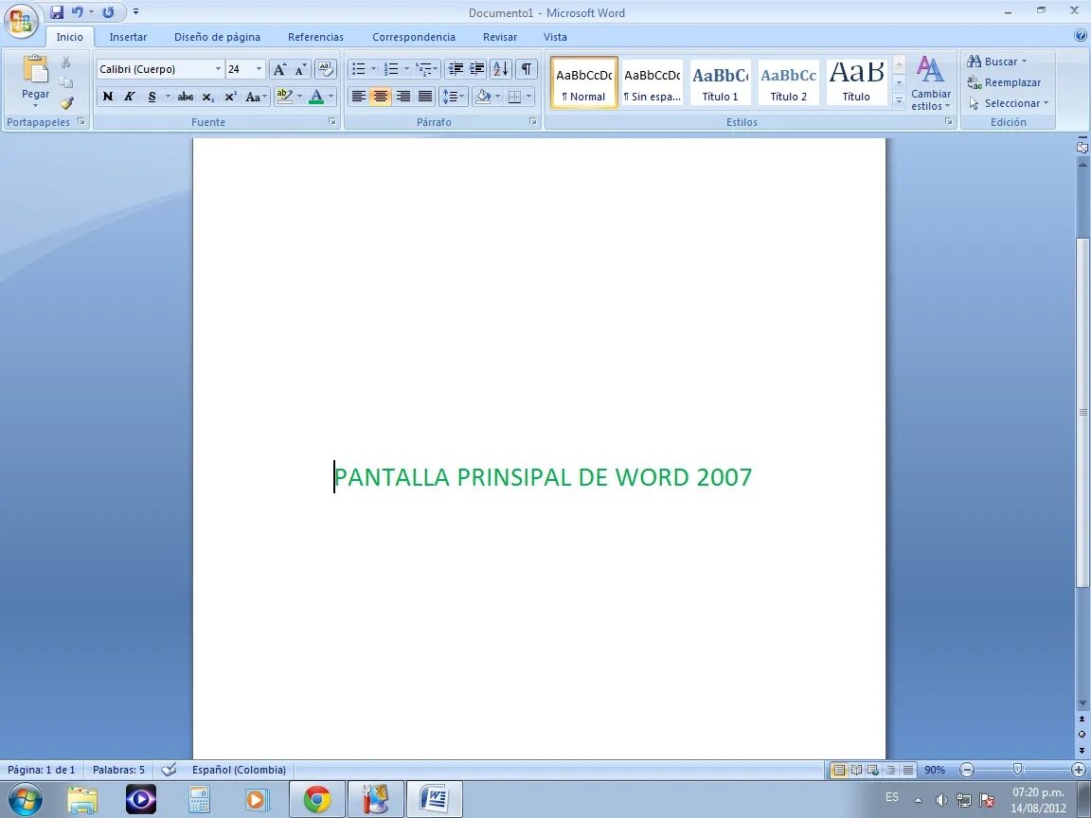Screen dimensions: 1091x818
Task: Open Diseño de página tab
Action: [217, 37]
